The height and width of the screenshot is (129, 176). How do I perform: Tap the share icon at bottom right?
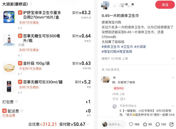pyautogui.click(x=172, y=124)
